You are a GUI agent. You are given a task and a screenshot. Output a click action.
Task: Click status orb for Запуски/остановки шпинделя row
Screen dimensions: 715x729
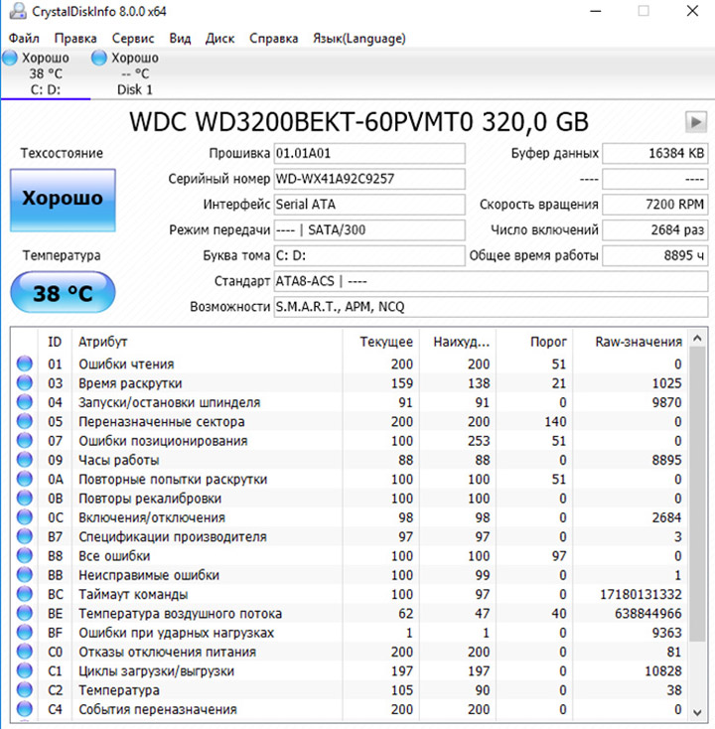(x=25, y=401)
